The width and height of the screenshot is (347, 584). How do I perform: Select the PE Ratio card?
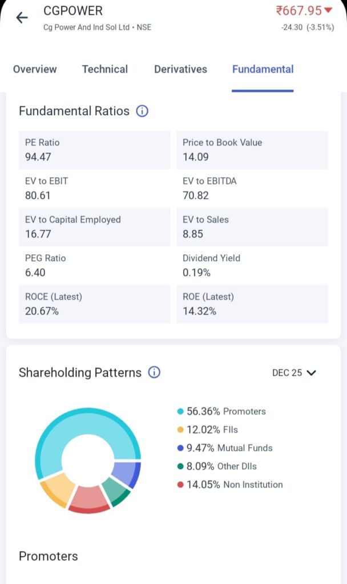click(x=94, y=150)
